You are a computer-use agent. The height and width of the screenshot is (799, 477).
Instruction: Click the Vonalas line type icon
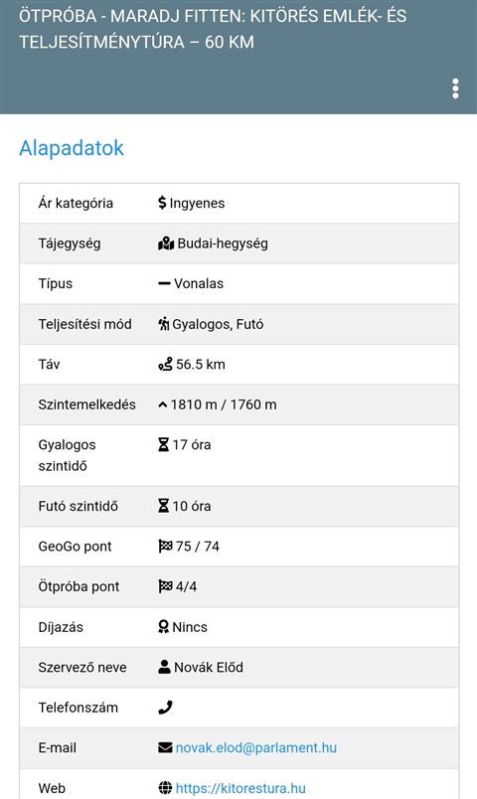[x=164, y=283]
